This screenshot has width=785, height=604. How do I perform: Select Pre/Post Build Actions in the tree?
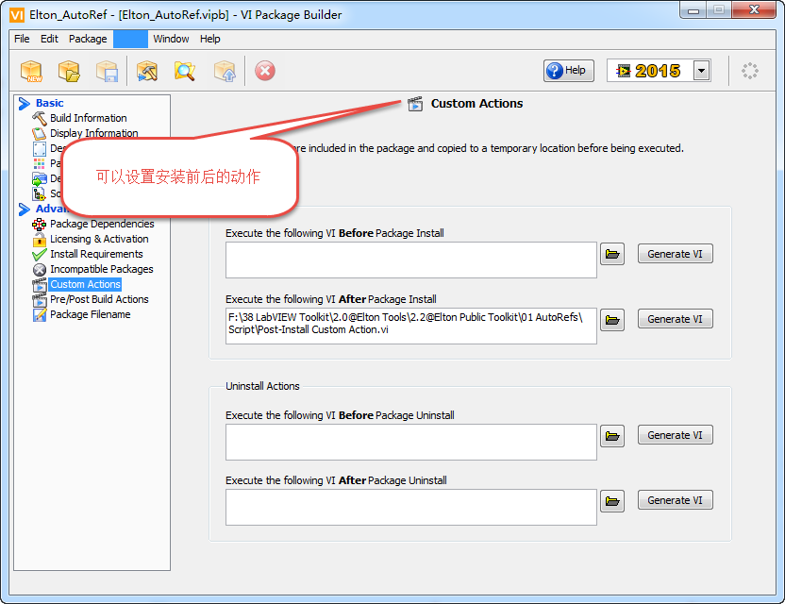coord(99,299)
